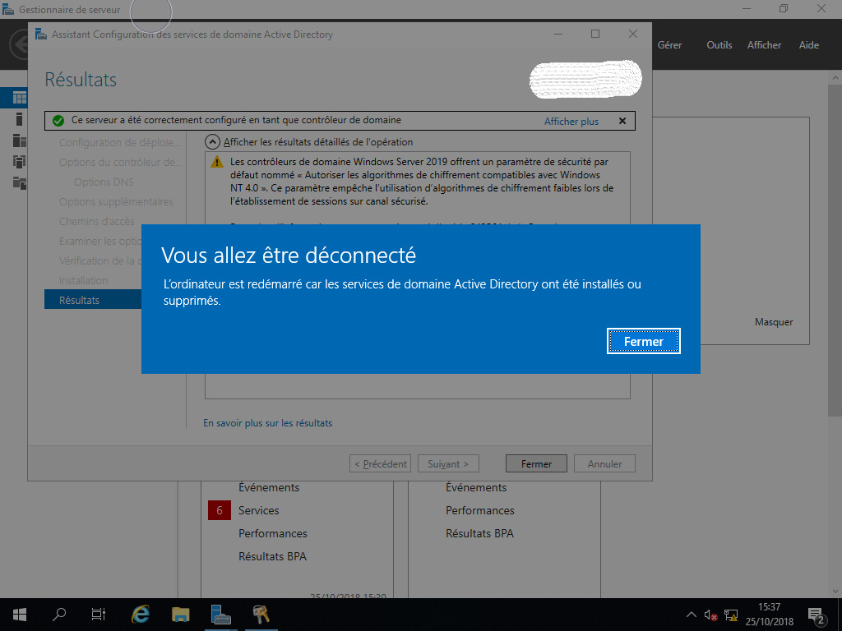Show hidden system tray icons
The width and height of the screenshot is (842, 631).
pyautogui.click(x=691, y=615)
